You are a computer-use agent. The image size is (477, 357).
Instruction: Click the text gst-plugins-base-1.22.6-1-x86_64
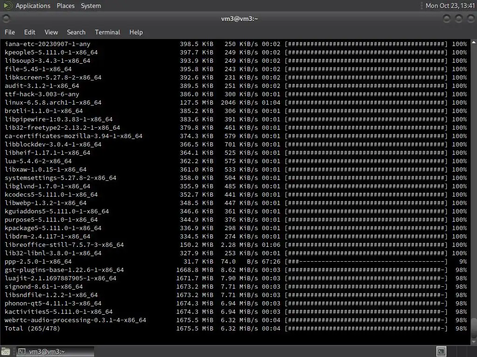click(x=64, y=270)
